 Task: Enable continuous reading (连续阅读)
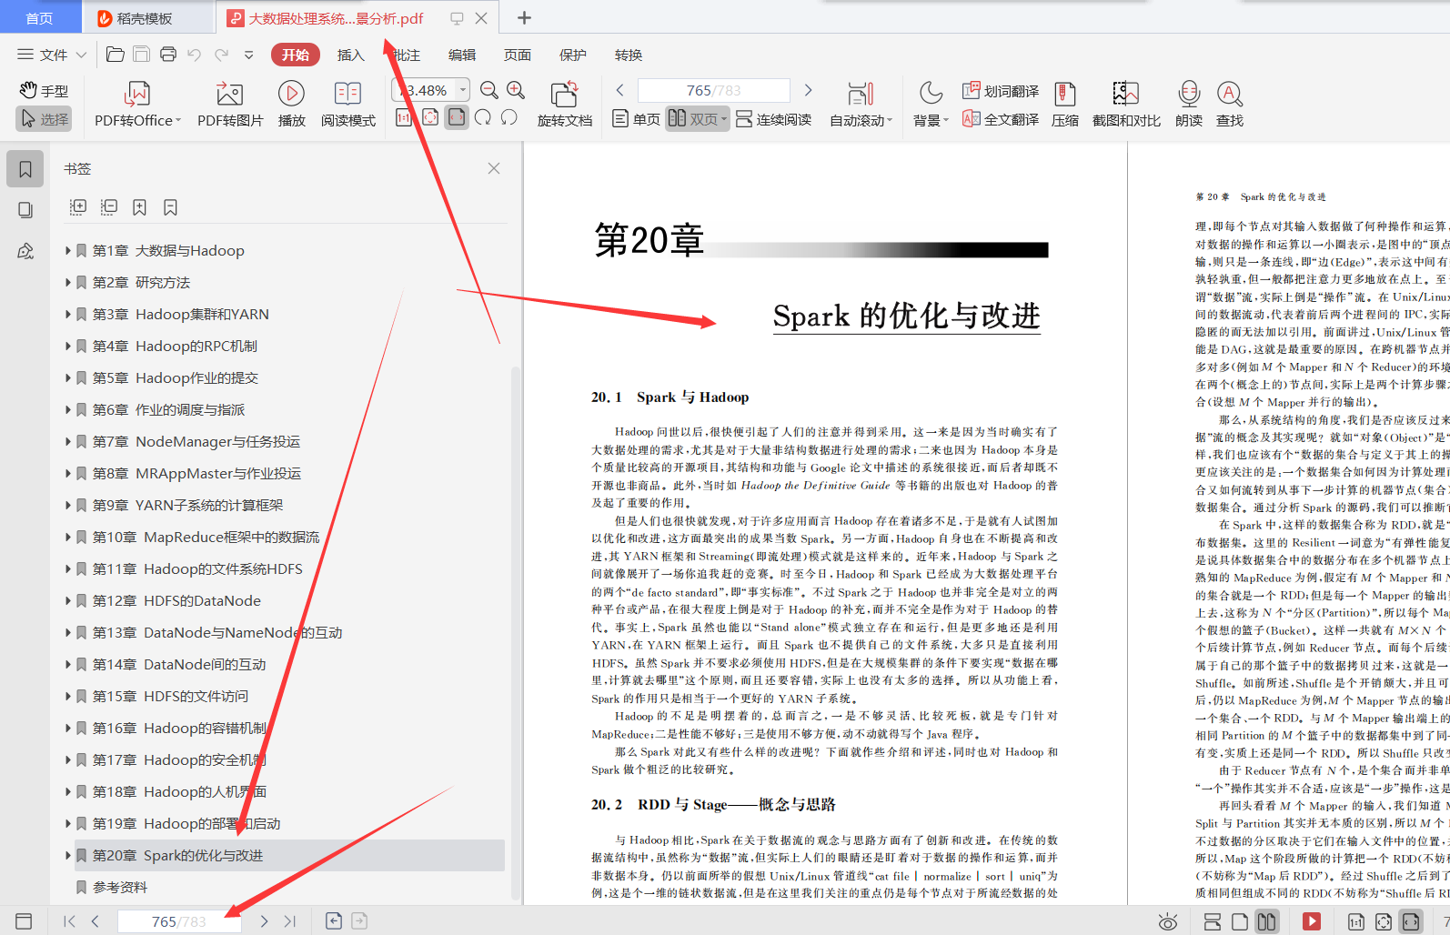773,119
